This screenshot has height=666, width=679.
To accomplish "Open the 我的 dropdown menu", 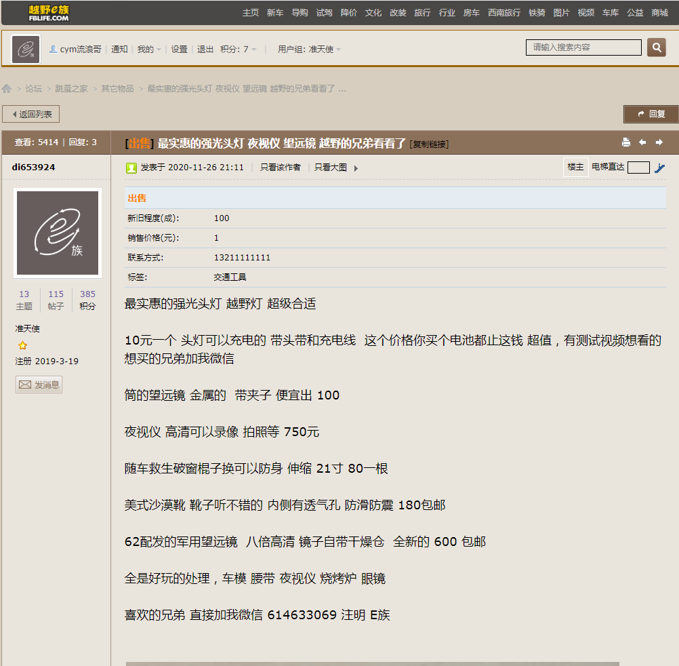I will click(150, 48).
